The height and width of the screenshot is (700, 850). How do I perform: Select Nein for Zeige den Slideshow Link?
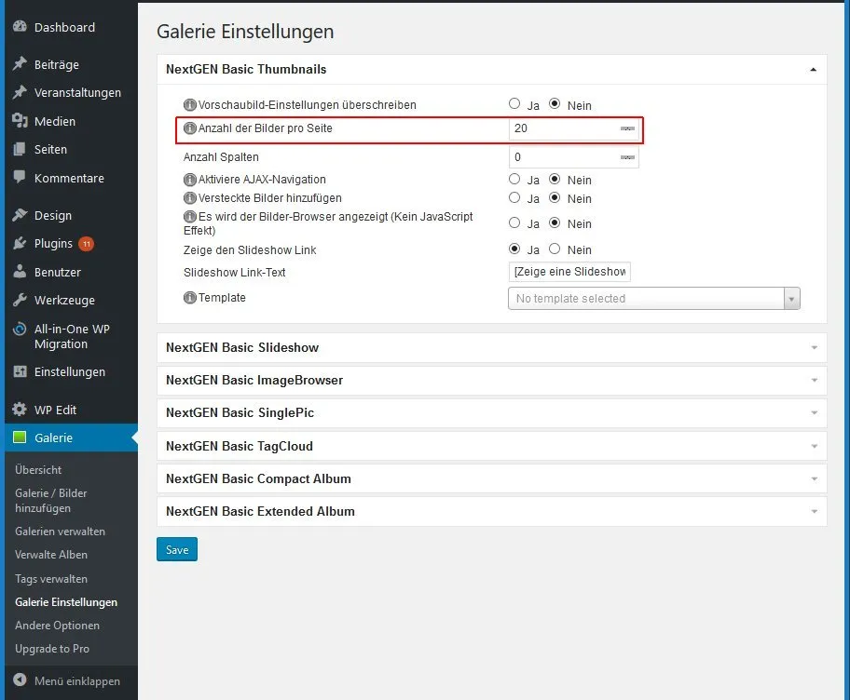554,249
